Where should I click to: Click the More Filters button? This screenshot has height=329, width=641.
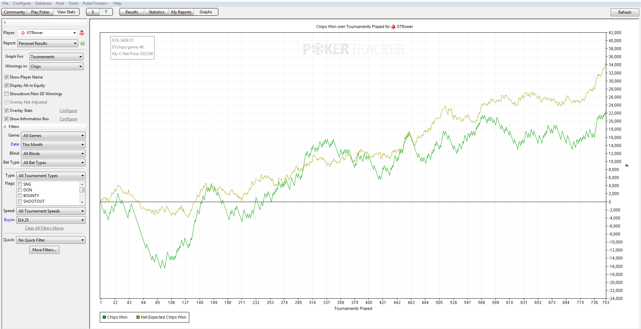(44, 250)
